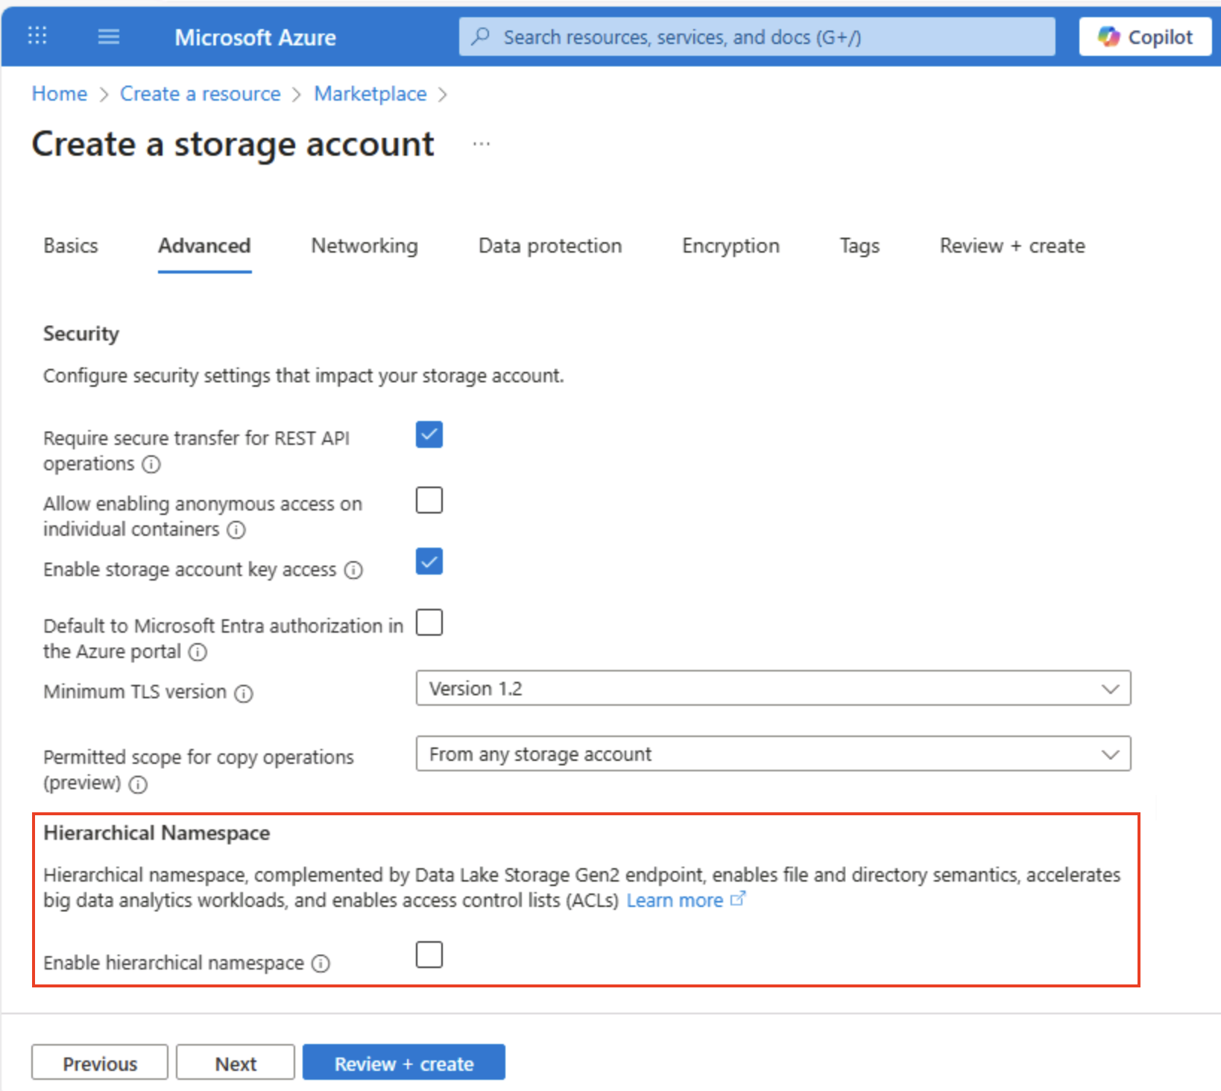This screenshot has height=1091, width=1221.
Task: Click info icon for Minimum TLS version
Action: click(x=244, y=693)
